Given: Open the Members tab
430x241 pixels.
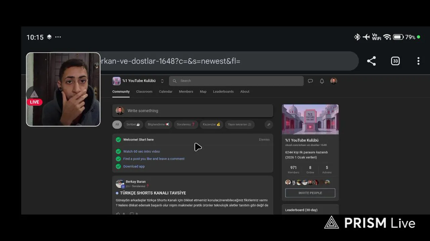Looking at the screenshot, I should click(x=186, y=91).
